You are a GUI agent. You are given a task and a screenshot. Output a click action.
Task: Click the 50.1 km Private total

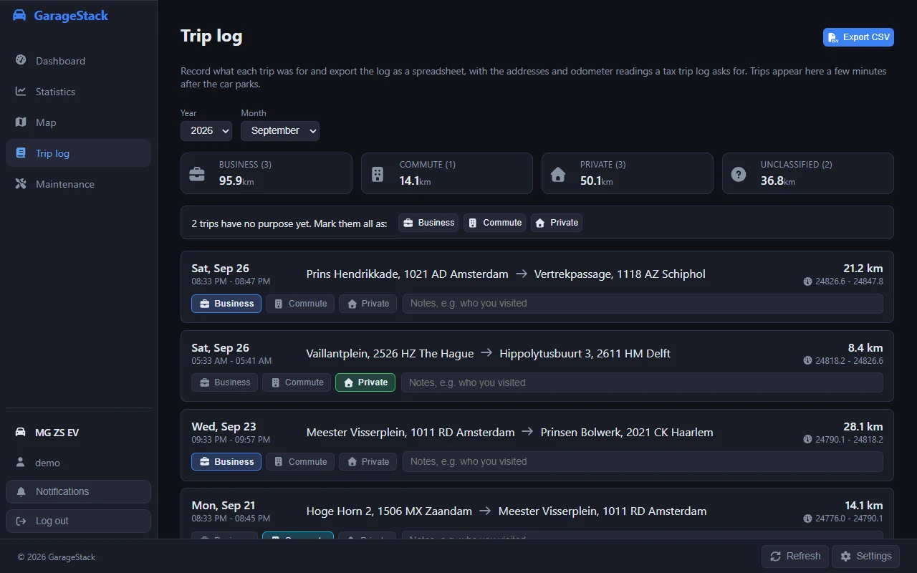(597, 181)
